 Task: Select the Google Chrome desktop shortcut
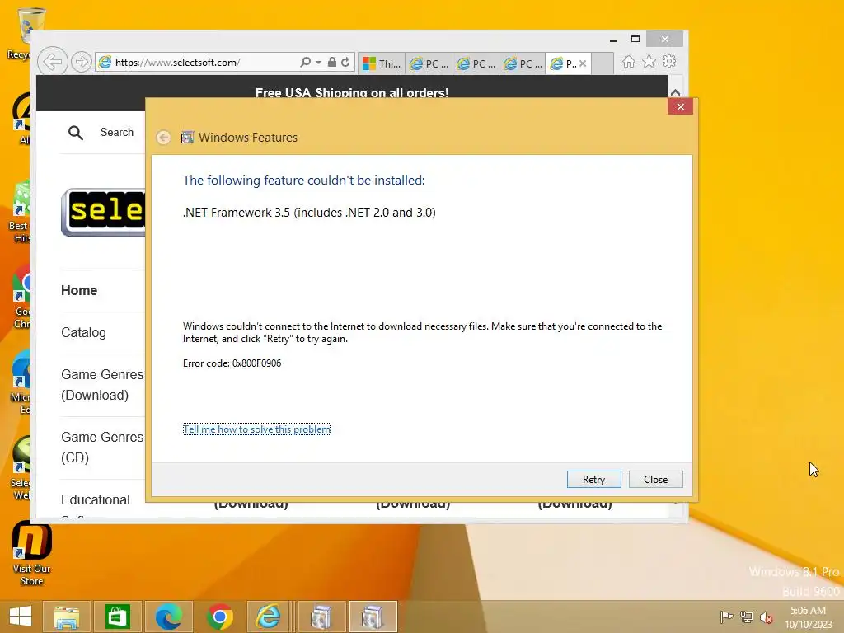(21, 296)
